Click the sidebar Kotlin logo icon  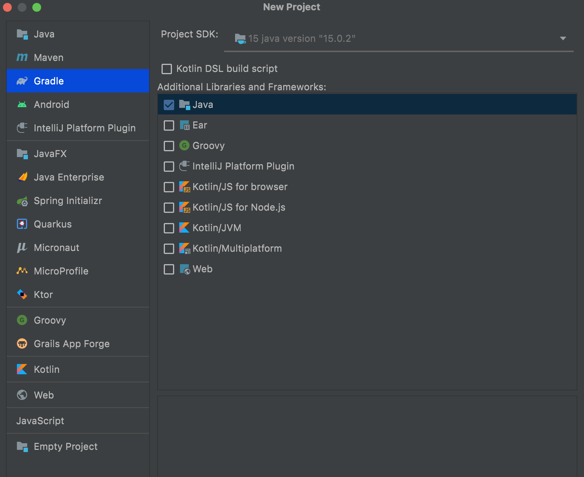[x=22, y=369]
